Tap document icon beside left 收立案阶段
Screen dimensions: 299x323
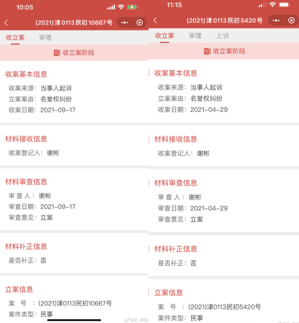[57, 53]
